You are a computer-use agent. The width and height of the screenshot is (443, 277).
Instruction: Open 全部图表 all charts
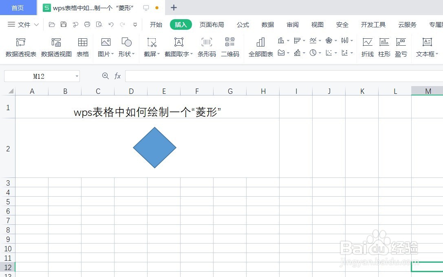(x=261, y=48)
